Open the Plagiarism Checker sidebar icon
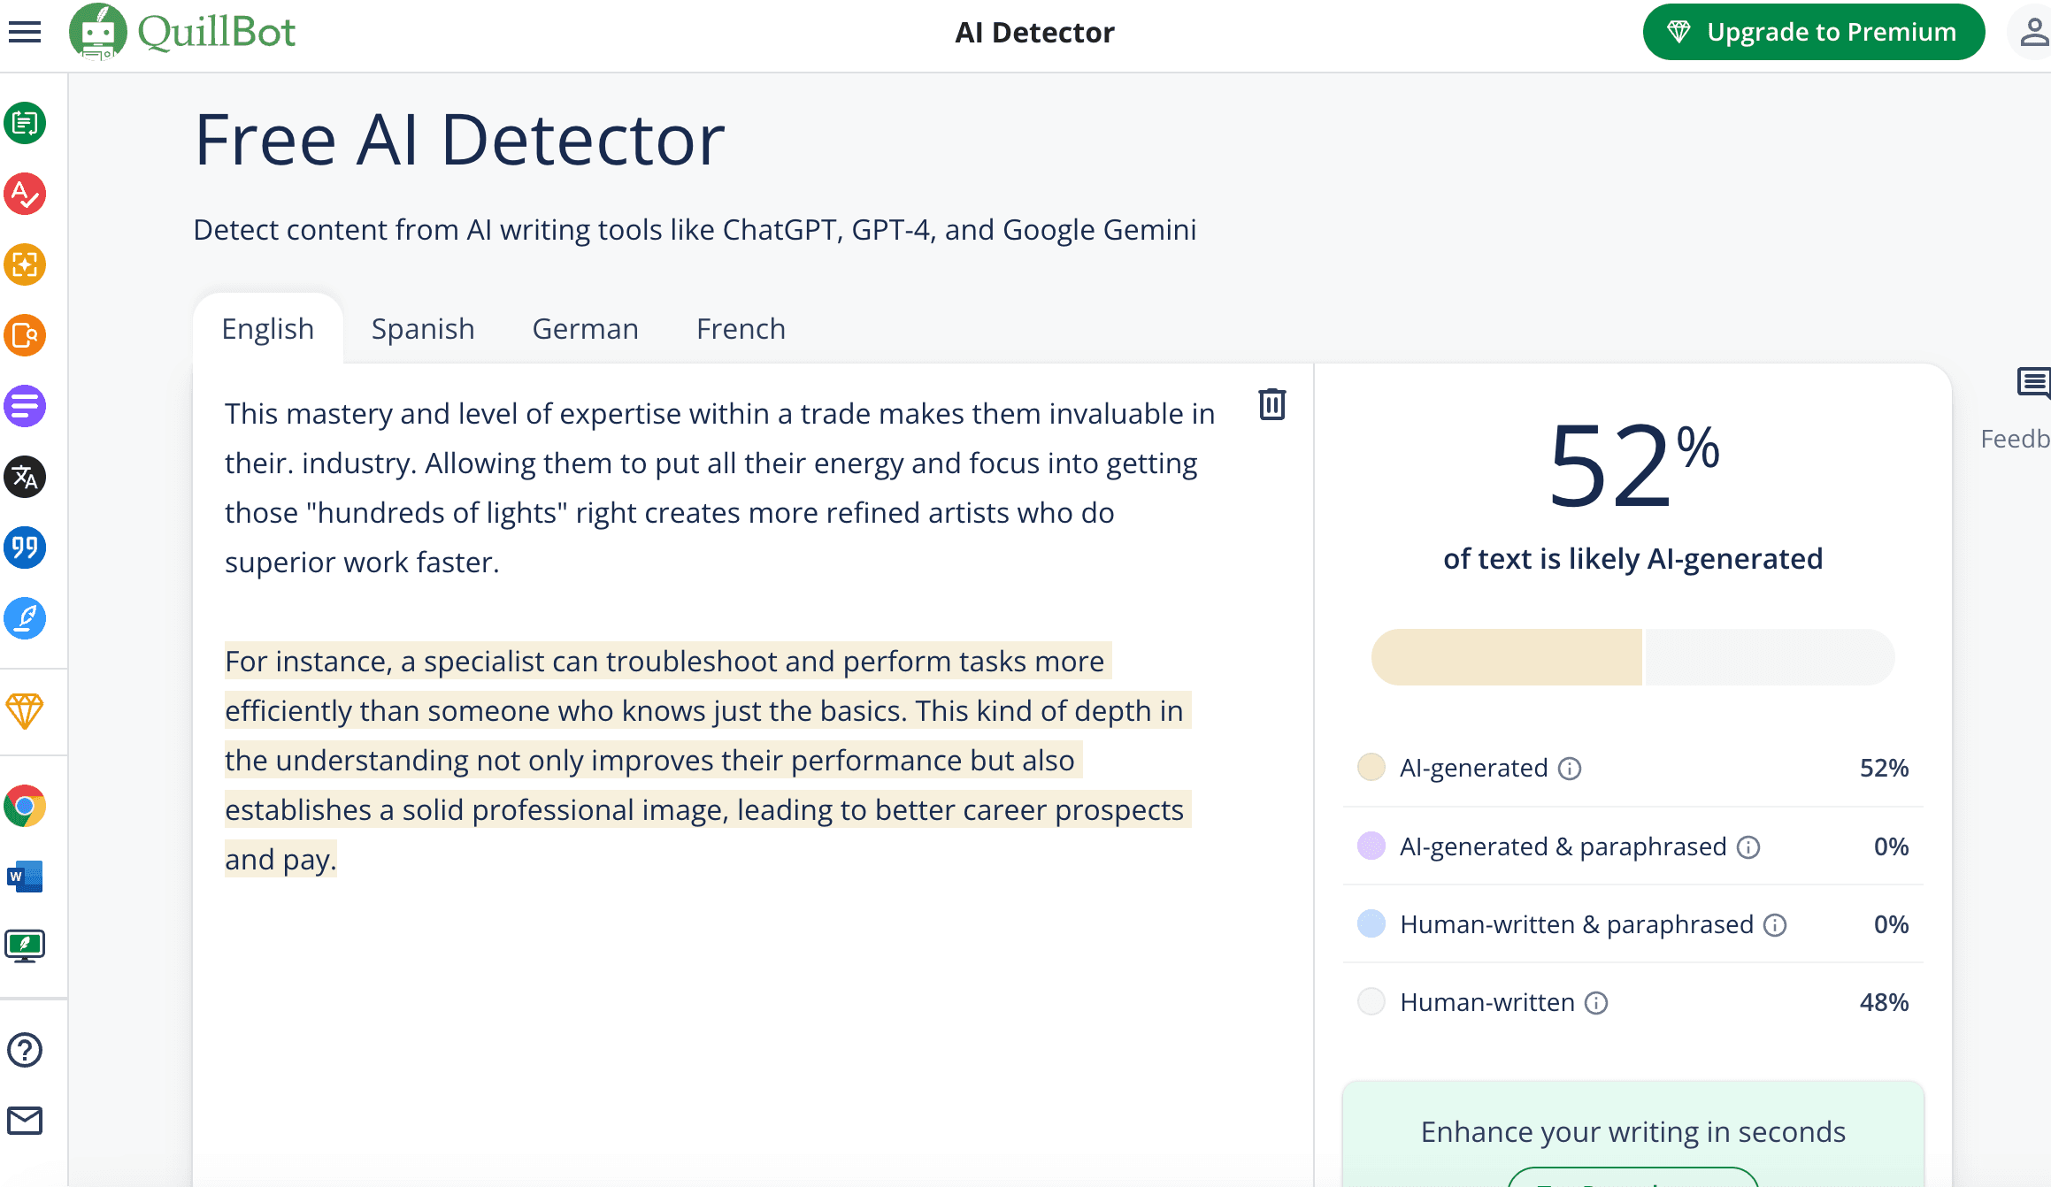 click(25, 335)
